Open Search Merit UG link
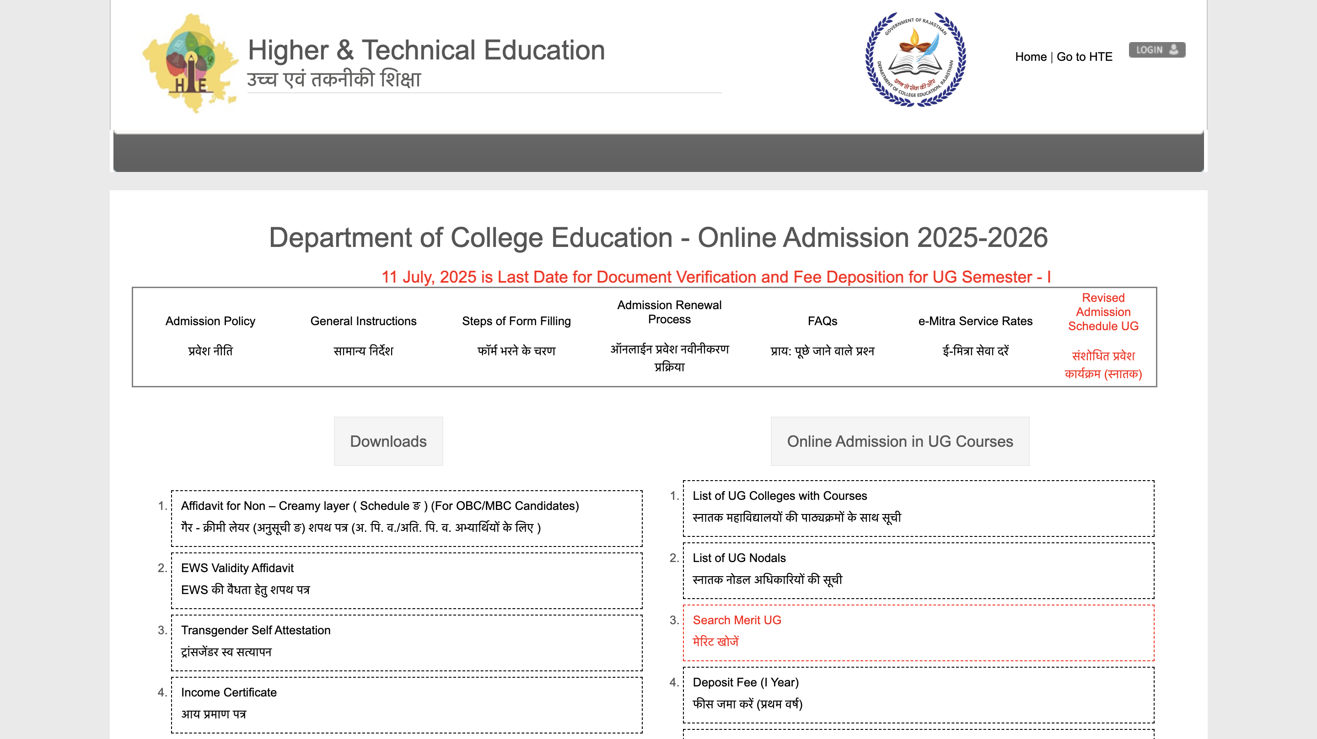Image resolution: width=1317 pixels, height=739 pixels. tap(919, 633)
